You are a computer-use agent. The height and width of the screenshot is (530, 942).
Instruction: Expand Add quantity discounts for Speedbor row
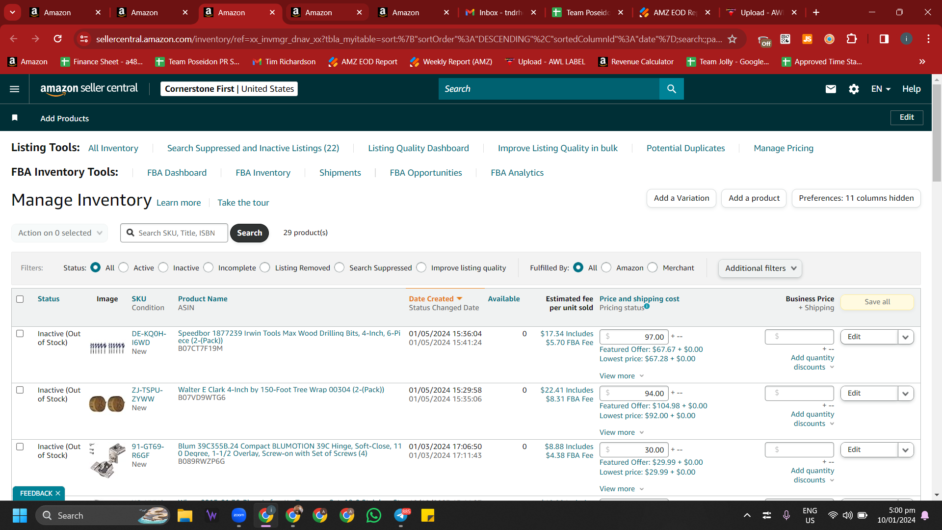(x=812, y=362)
